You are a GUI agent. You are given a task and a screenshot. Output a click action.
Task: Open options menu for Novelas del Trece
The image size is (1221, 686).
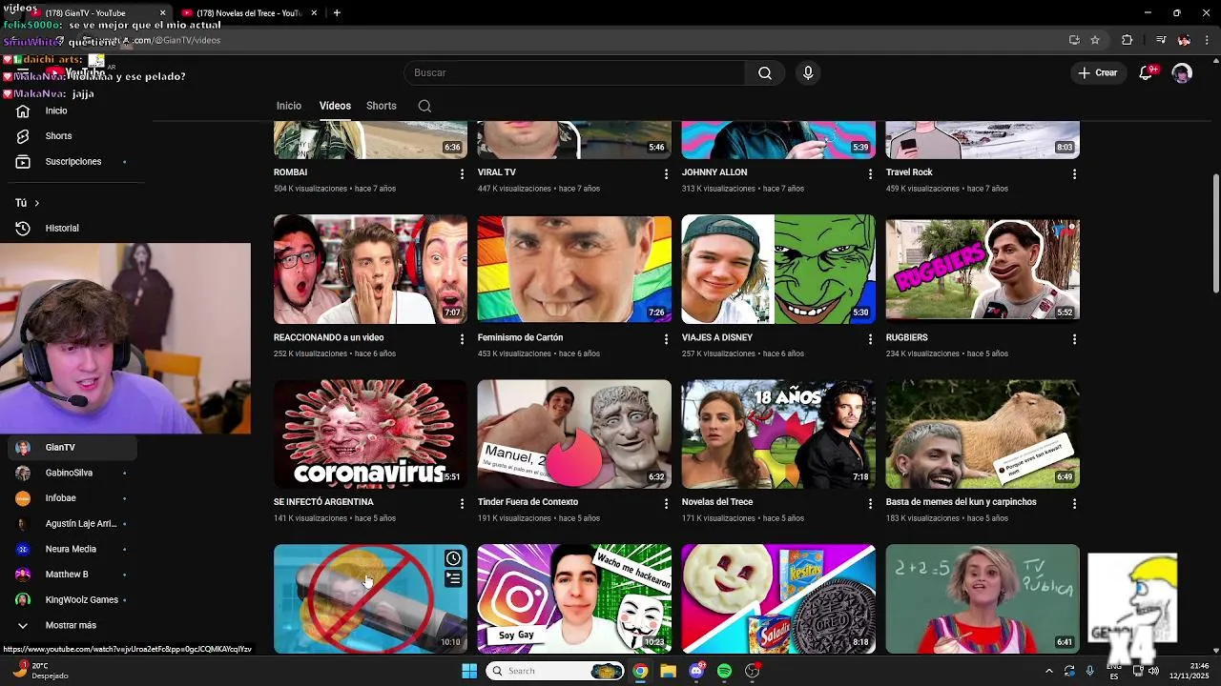click(870, 504)
